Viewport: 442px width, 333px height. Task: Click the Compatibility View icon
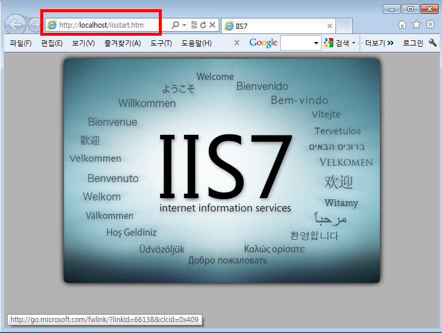point(194,25)
